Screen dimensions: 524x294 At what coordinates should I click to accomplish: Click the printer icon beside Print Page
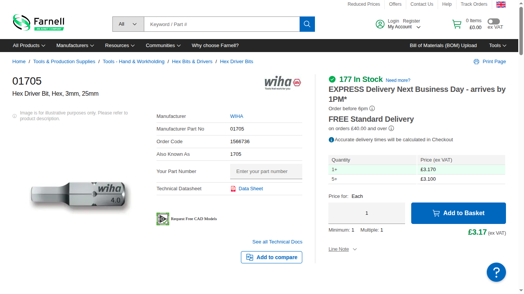click(476, 62)
